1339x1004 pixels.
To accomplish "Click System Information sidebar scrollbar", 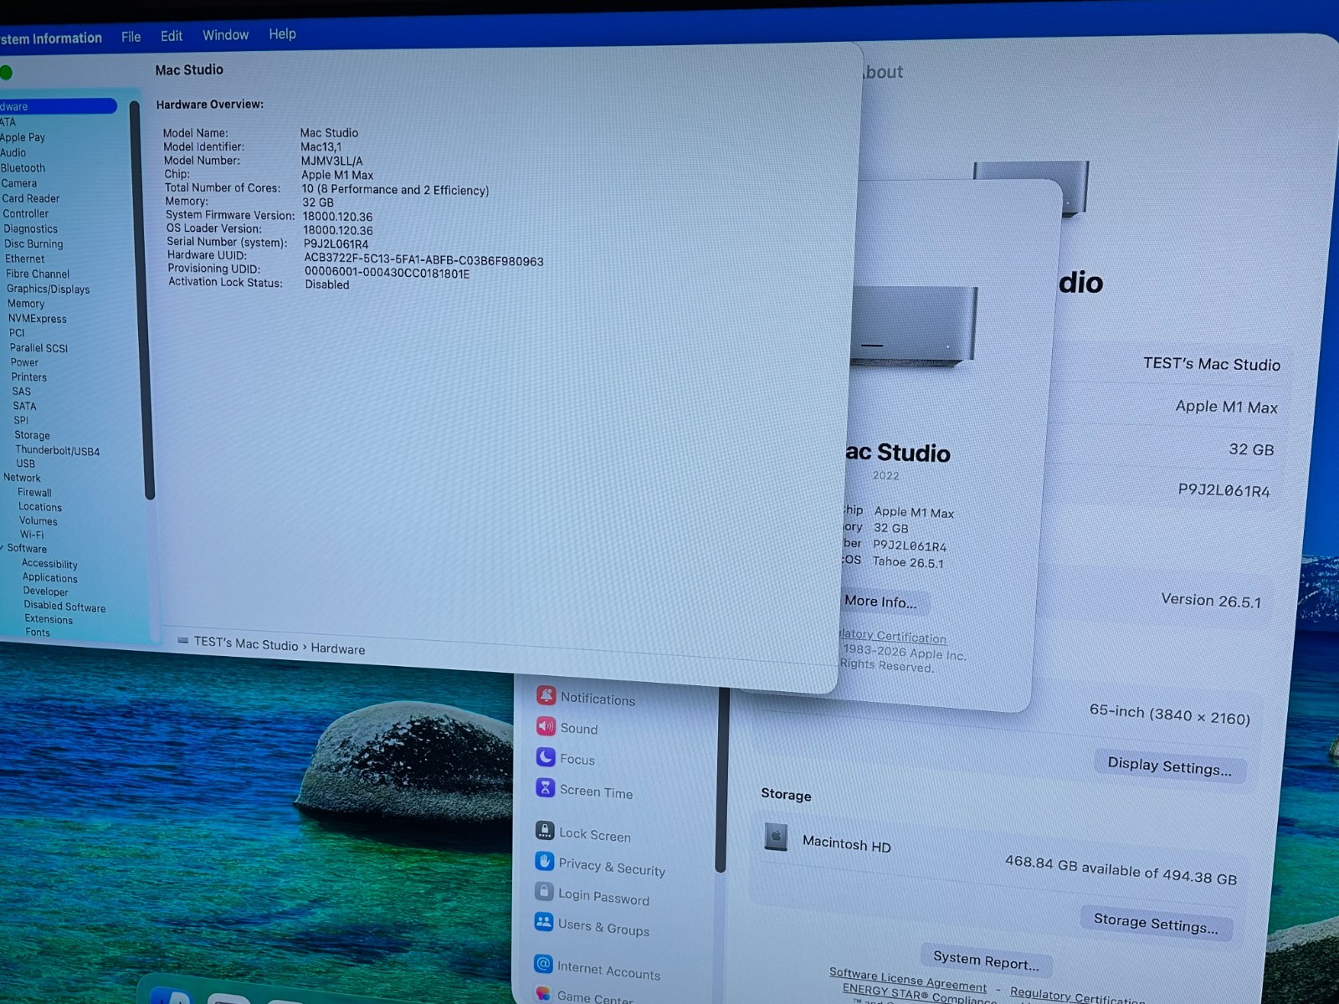I will 142,301.
